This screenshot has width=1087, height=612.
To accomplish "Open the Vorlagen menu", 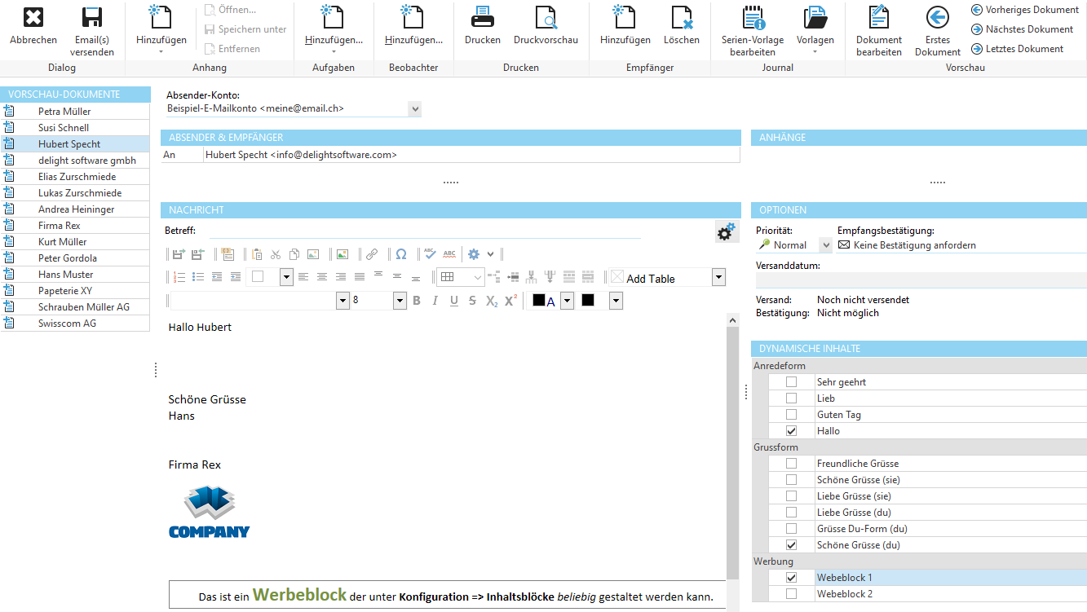I will coord(816,31).
